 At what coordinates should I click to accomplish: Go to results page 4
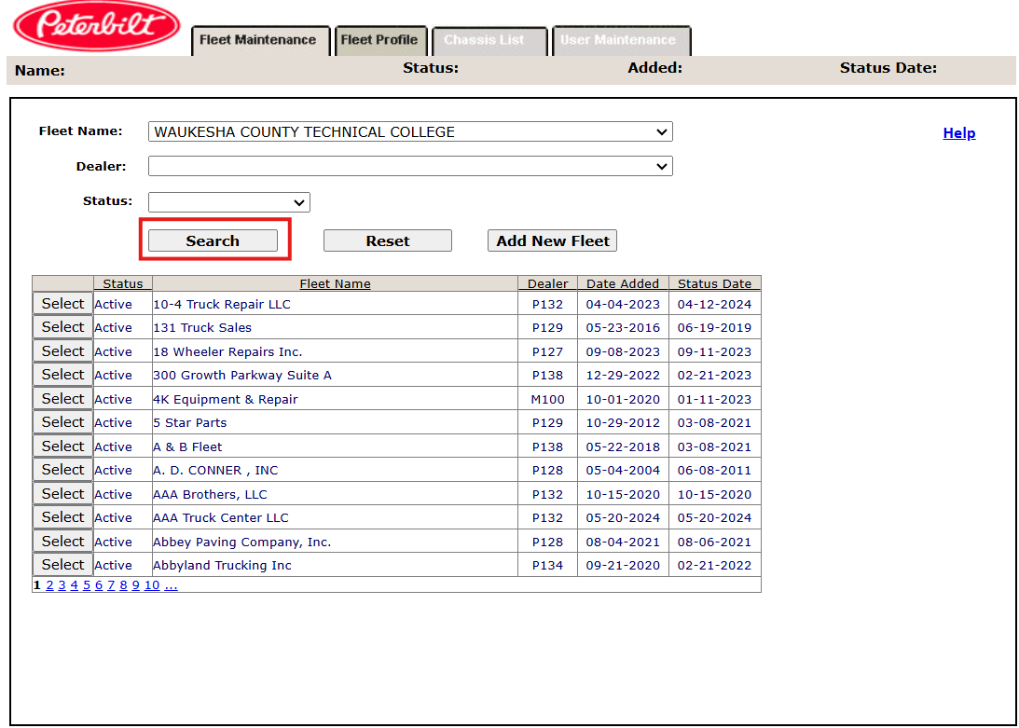74,585
